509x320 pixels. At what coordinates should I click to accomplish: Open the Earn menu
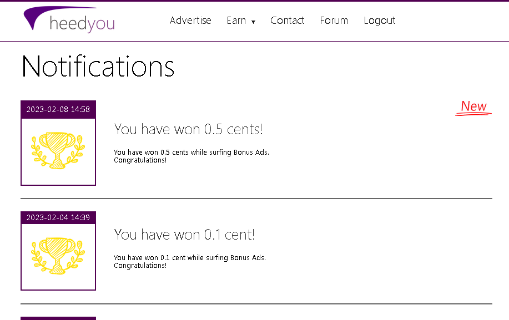pyautogui.click(x=236, y=21)
